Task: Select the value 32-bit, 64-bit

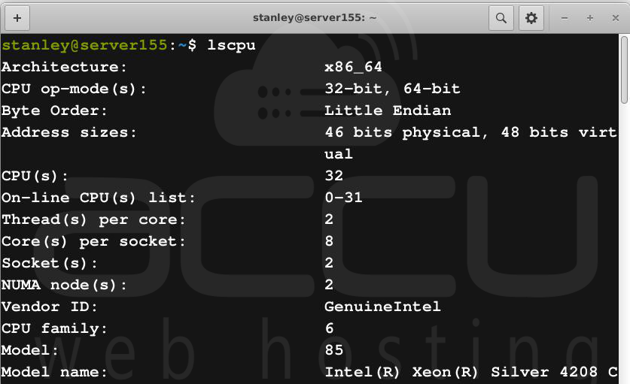Action: click(392, 89)
